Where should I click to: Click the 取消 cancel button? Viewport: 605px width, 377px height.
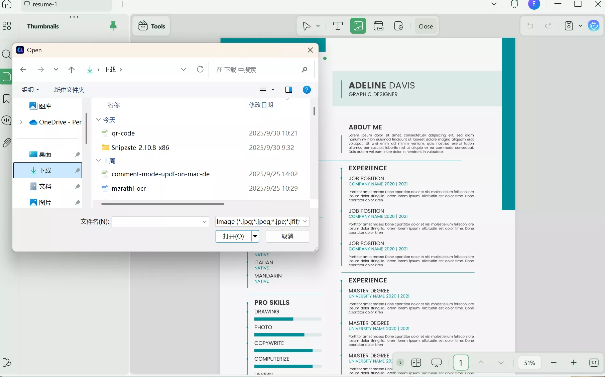(x=287, y=237)
